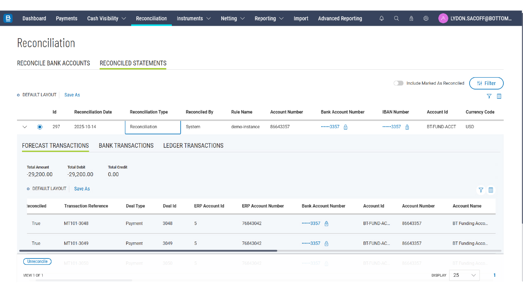Screen dimensions: 523x293
Task: Click the search magnifier icon in header
Action: [x=396, y=19]
